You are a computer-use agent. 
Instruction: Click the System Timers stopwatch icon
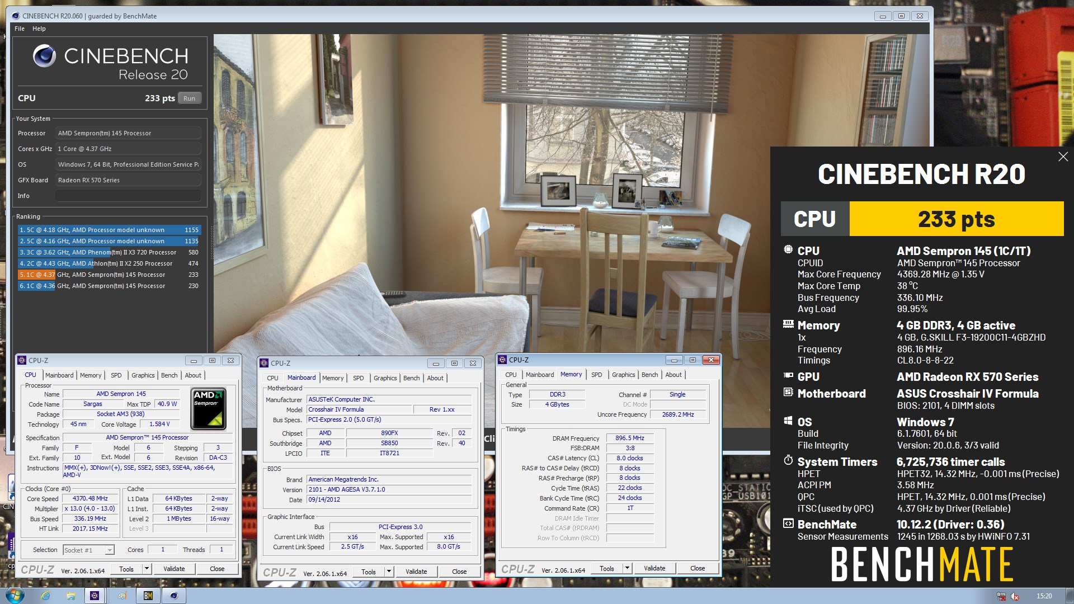point(788,460)
